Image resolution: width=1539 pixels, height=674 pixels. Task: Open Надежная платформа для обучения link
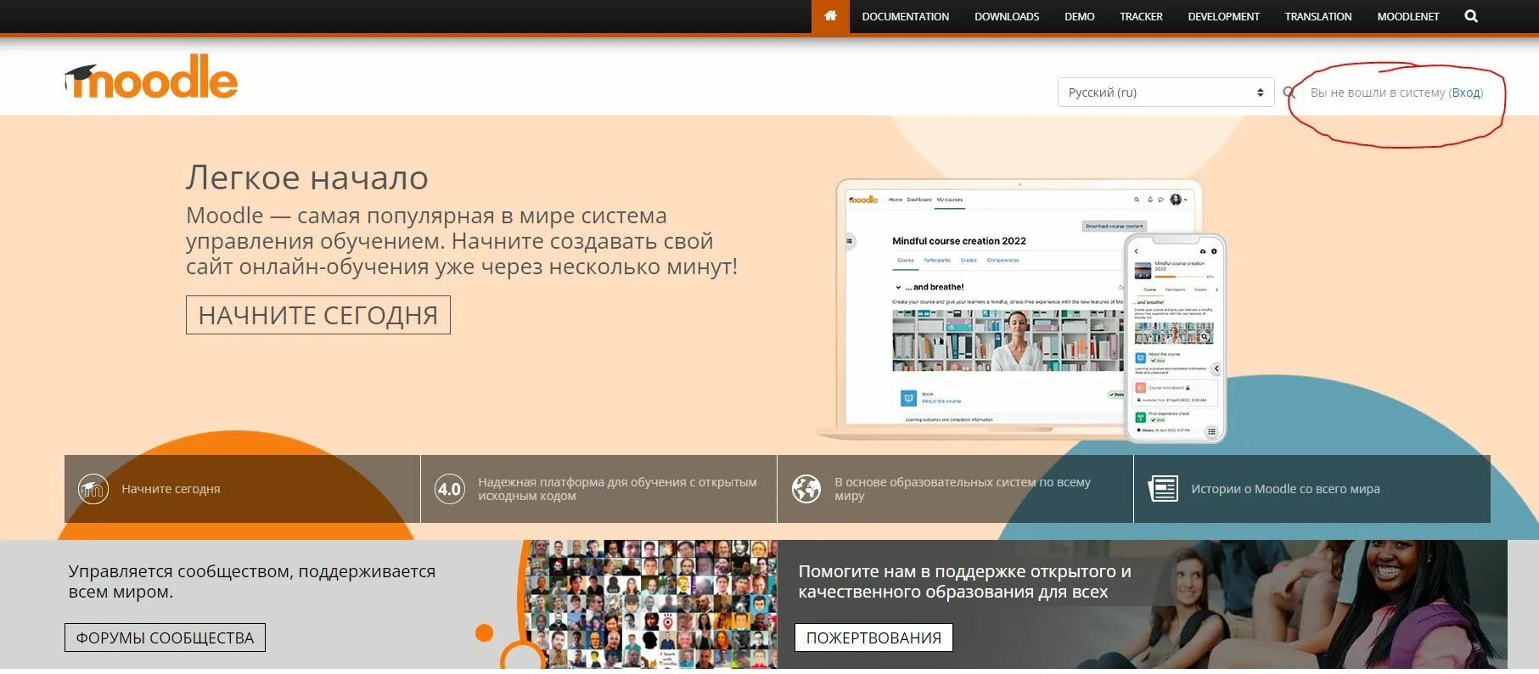click(617, 489)
